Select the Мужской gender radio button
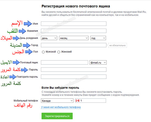 43,52
